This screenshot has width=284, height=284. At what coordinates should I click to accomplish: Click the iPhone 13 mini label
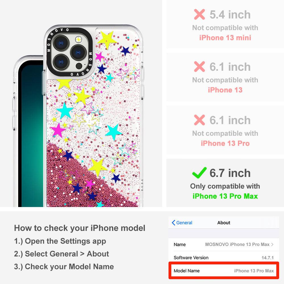click(x=225, y=38)
